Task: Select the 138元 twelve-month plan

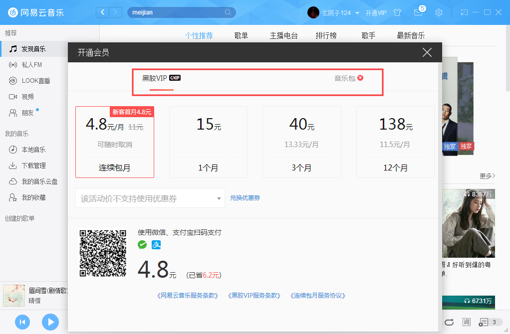Action: click(395, 142)
